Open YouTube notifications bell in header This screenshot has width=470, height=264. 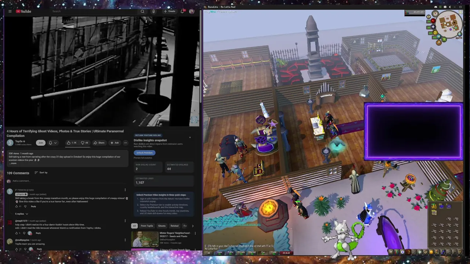click(182, 11)
